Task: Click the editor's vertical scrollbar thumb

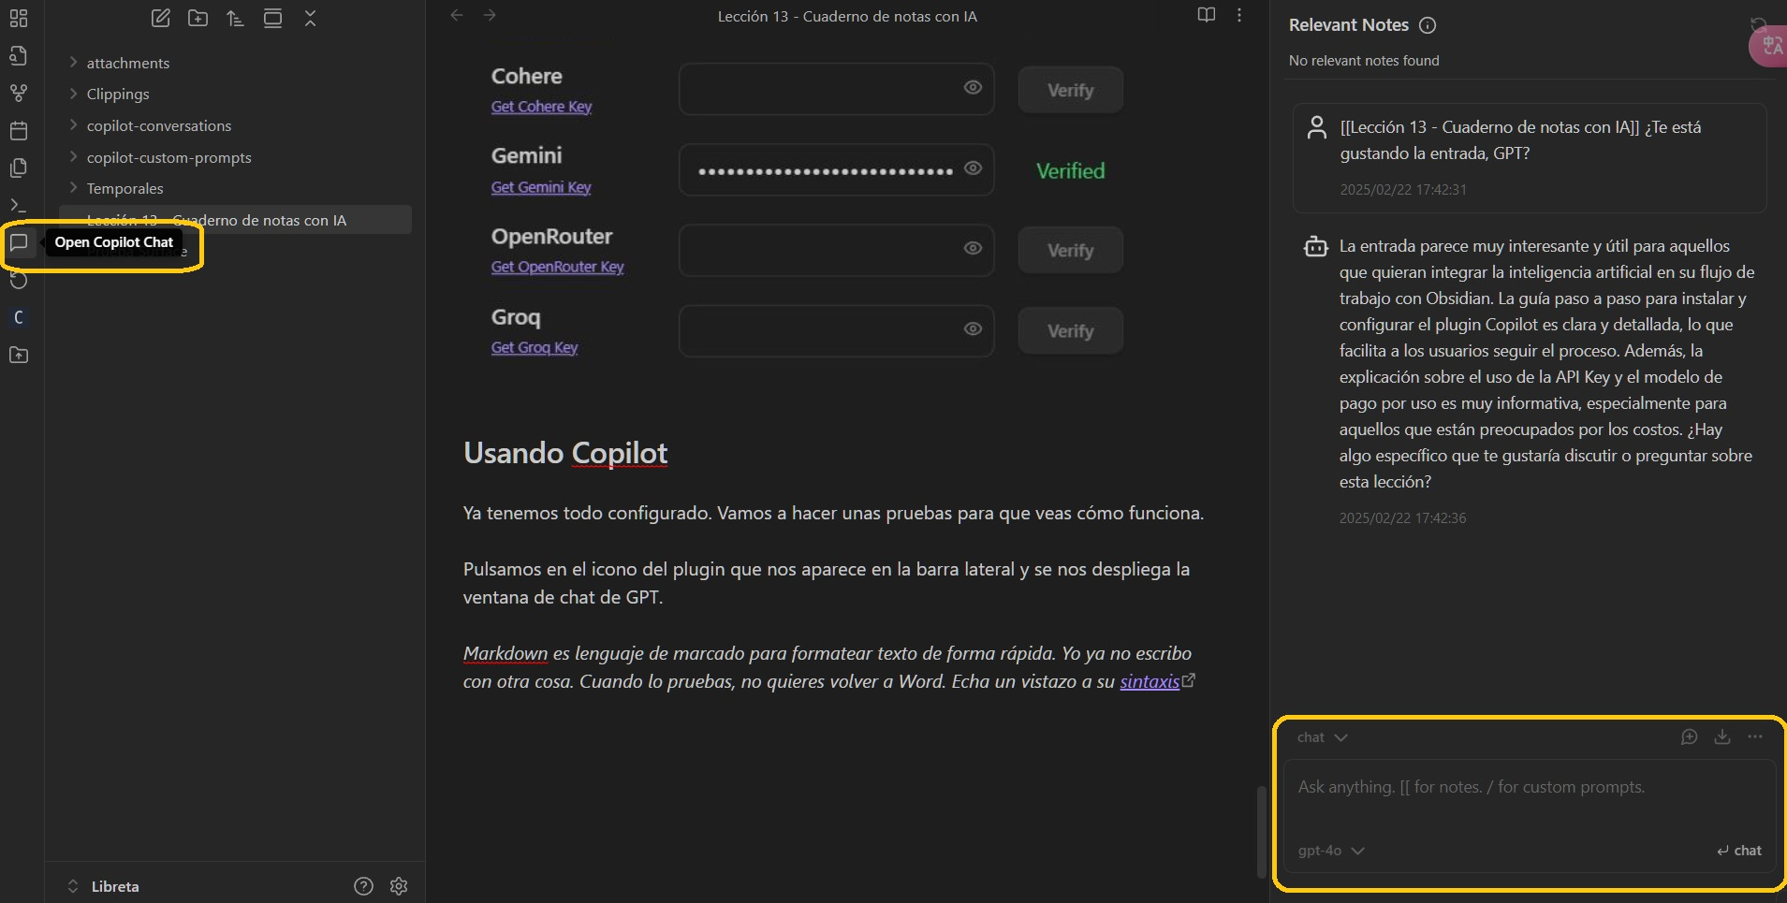Action: click(x=1261, y=831)
